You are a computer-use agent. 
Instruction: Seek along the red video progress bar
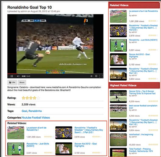(12, 74)
